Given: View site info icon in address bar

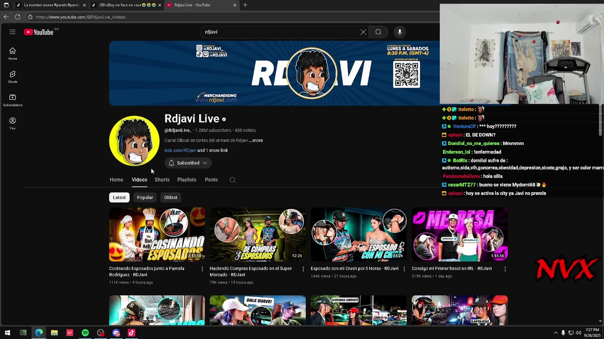Looking at the screenshot, I should (x=30, y=17).
